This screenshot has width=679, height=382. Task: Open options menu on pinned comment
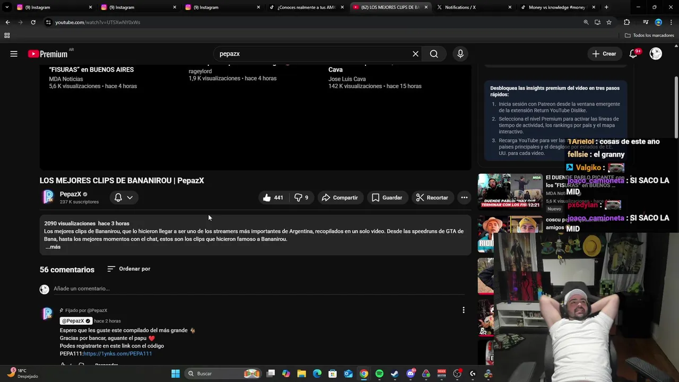coord(464,310)
